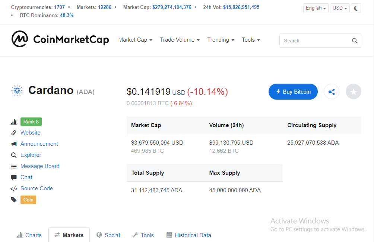Click into the Search field
Image resolution: width=374 pixels, height=242 pixels.
click(320, 41)
